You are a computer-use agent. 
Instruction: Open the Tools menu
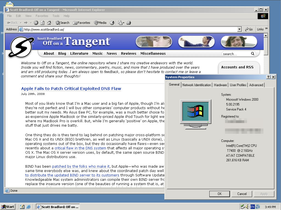56,16
